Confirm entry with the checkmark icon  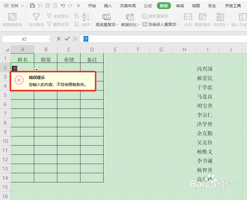point(67,39)
